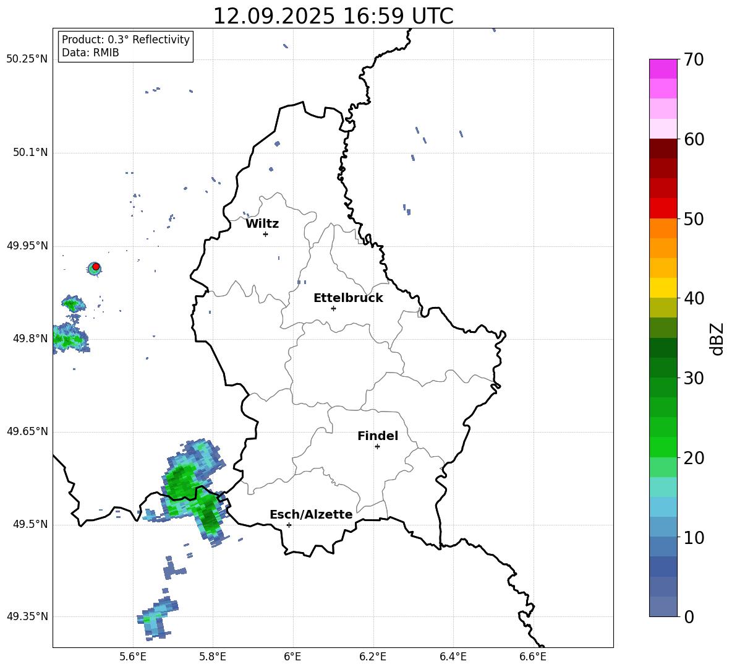
Task: Click the 5.8°E longitude label
Action: [x=213, y=657]
